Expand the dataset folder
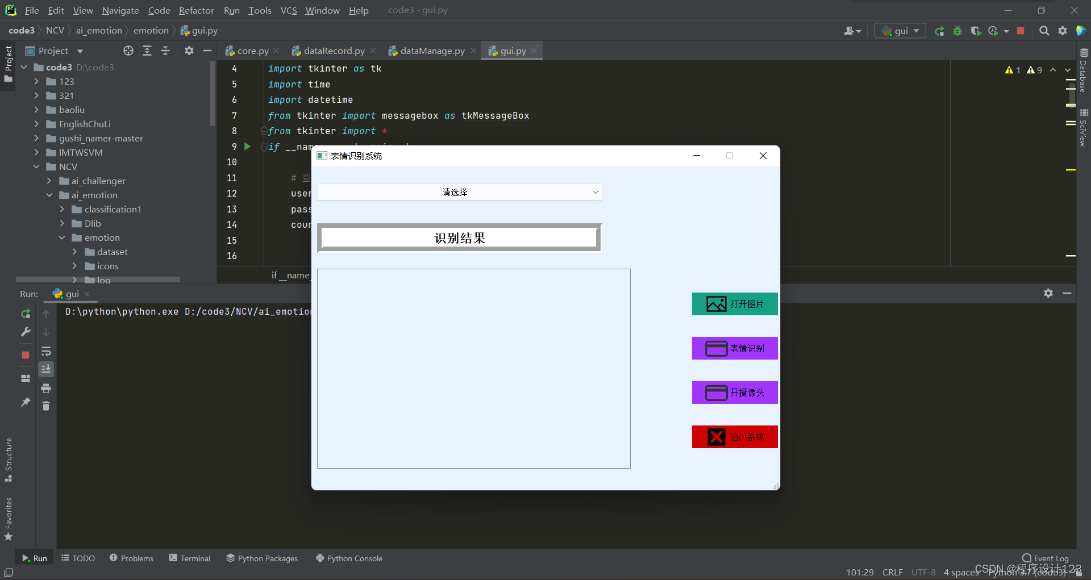 [x=74, y=252]
